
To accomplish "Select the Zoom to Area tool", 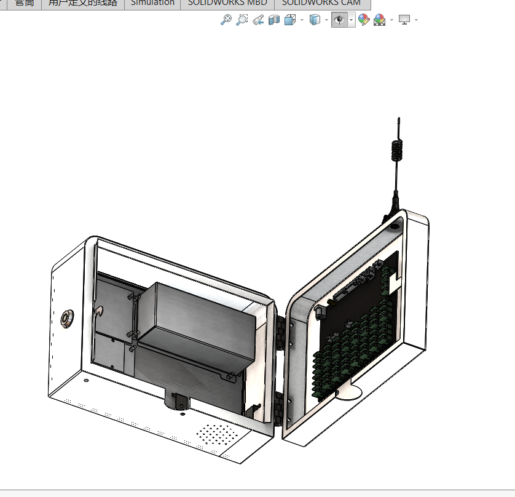I will [242, 20].
